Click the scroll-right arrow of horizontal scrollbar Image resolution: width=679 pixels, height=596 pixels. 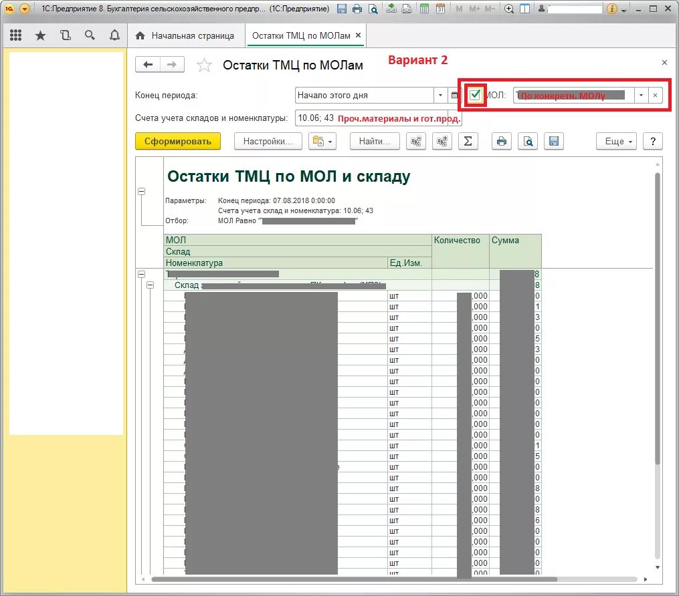[x=646, y=579]
